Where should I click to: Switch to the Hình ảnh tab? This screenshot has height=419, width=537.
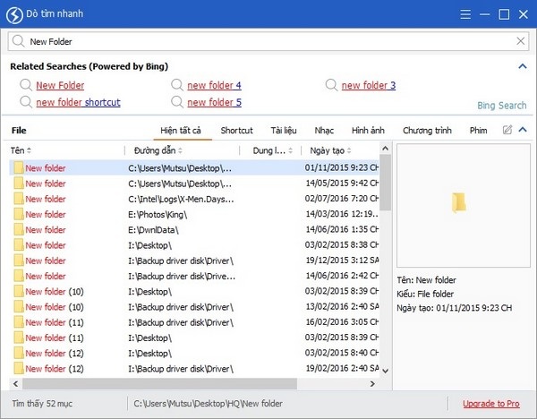[x=368, y=130]
